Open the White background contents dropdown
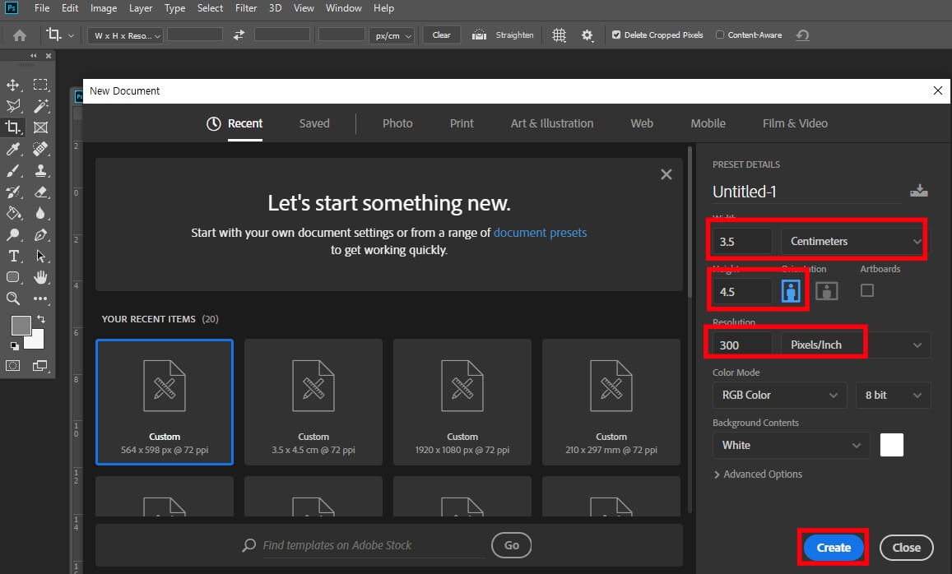This screenshot has height=574, width=952. tap(791, 446)
